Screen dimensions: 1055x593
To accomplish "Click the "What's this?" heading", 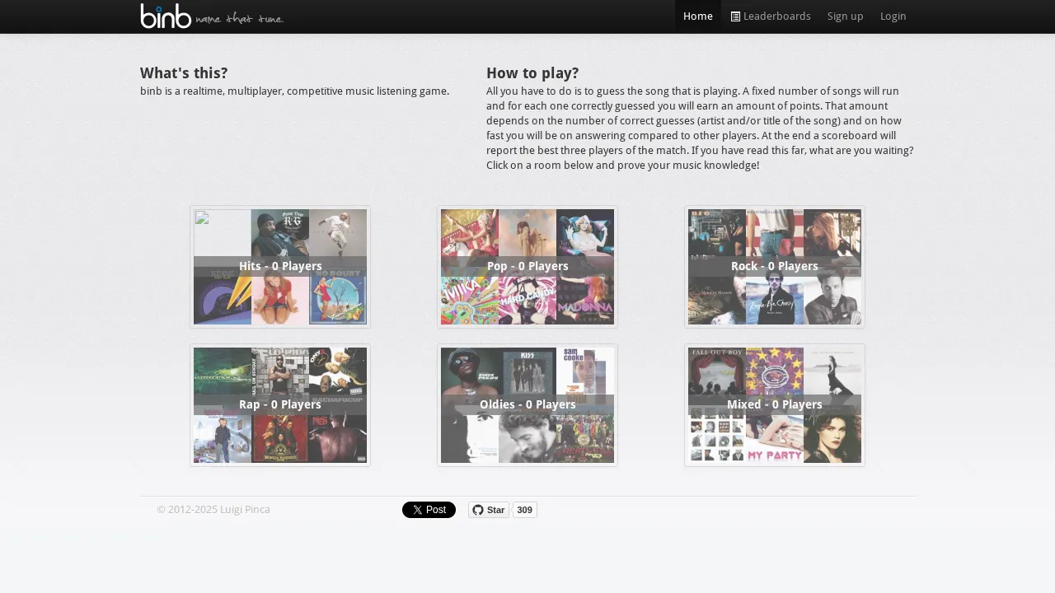I will [184, 73].
